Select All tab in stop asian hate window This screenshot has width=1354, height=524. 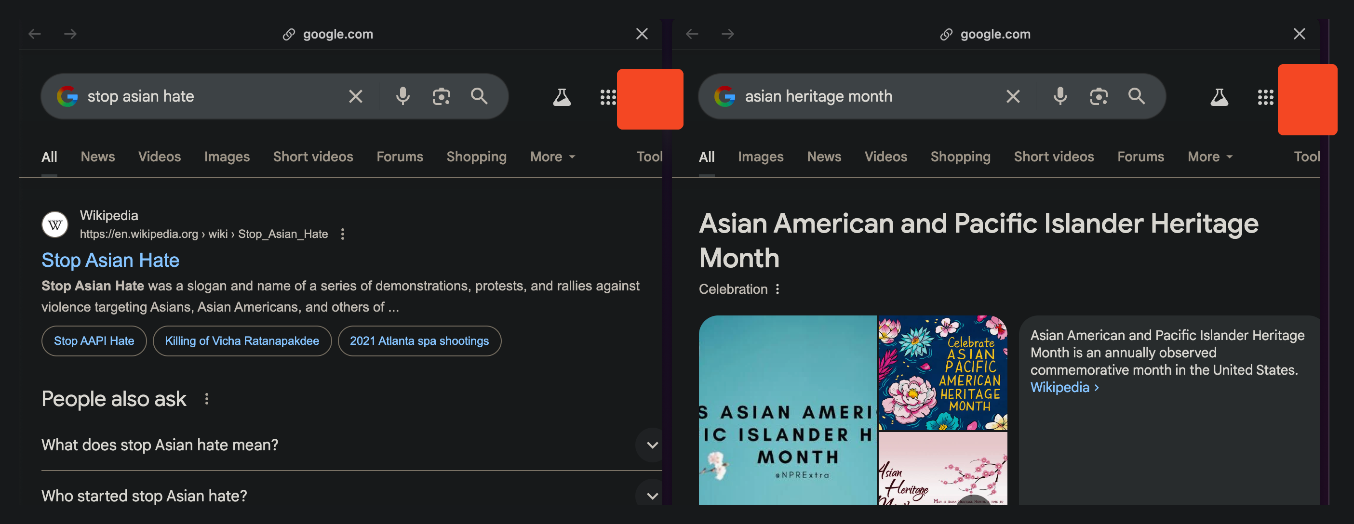click(50, 157)
